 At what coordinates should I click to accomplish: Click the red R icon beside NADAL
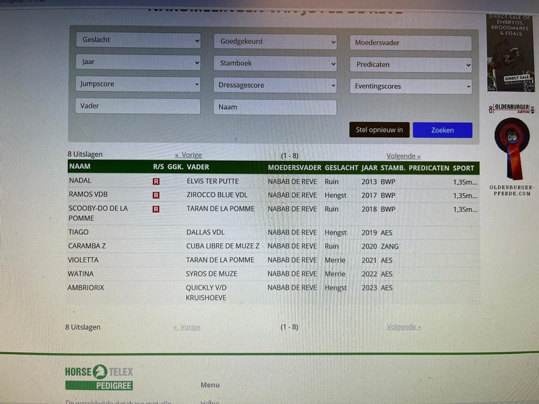[x=156, y=182]
